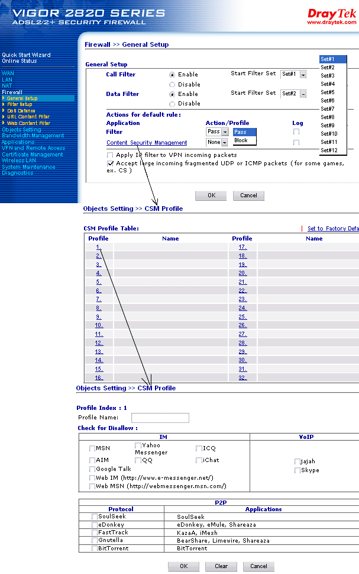Tick the Log checkbox for Content Security Management

(x=296, y=142)
